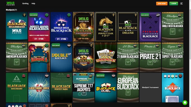Open the hamburger menu icon
Screen dimensions: 191x107
pos(181,4)
